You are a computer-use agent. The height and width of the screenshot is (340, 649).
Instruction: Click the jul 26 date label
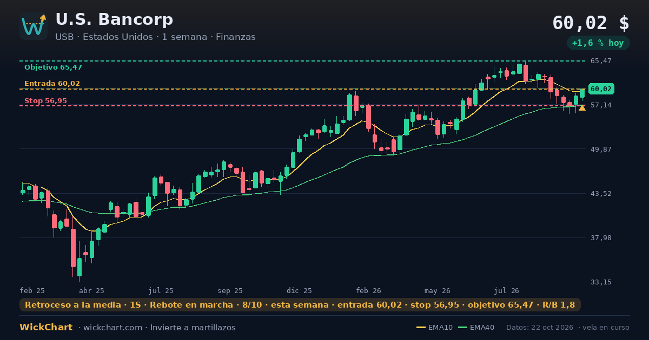pos(507,290)
